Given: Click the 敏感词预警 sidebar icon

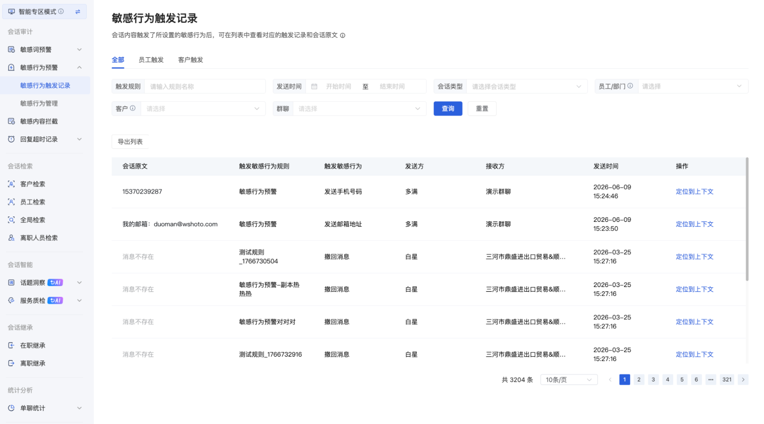Looking at the screenshot, I should coord(11,50).
